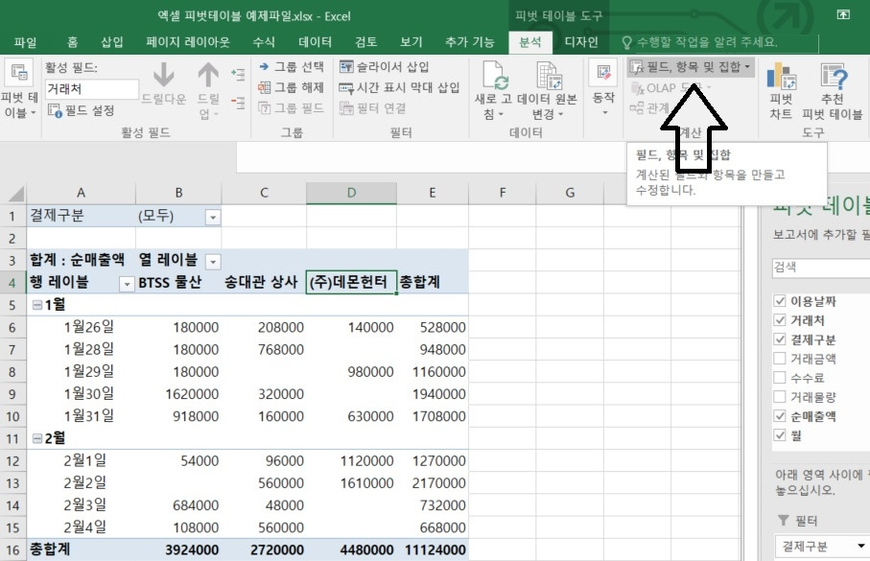Uncheck the 거래처 field
Image resolution: width=870 pixels, height=561 pixels.
[x=777, y=318]
